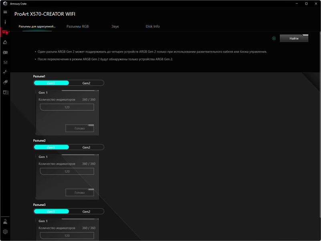321x241 pixels.
Task: Open the hamburger menu in the sidebar
Action: click(5, 12)
